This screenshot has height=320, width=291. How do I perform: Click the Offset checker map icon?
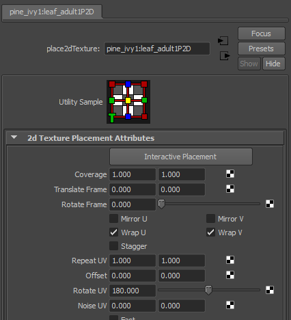[230, 275]
